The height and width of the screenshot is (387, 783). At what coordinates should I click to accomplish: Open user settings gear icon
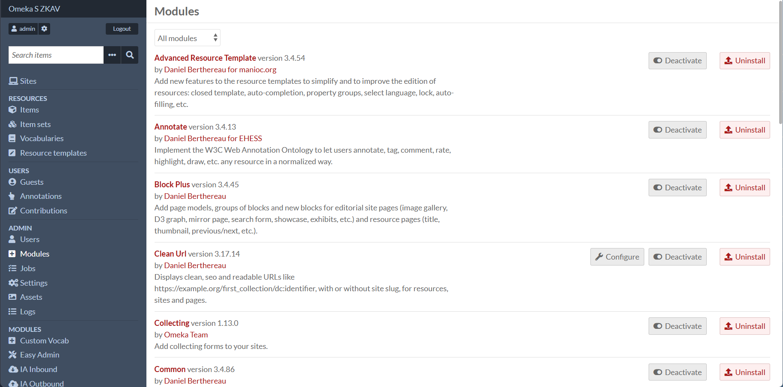click(44, 29)
